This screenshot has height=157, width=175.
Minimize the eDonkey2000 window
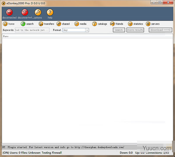(x=154, y=2)
